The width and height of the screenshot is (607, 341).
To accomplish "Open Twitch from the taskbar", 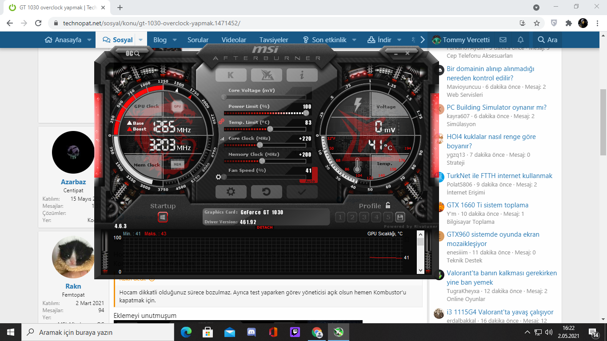I will [295, 332].
